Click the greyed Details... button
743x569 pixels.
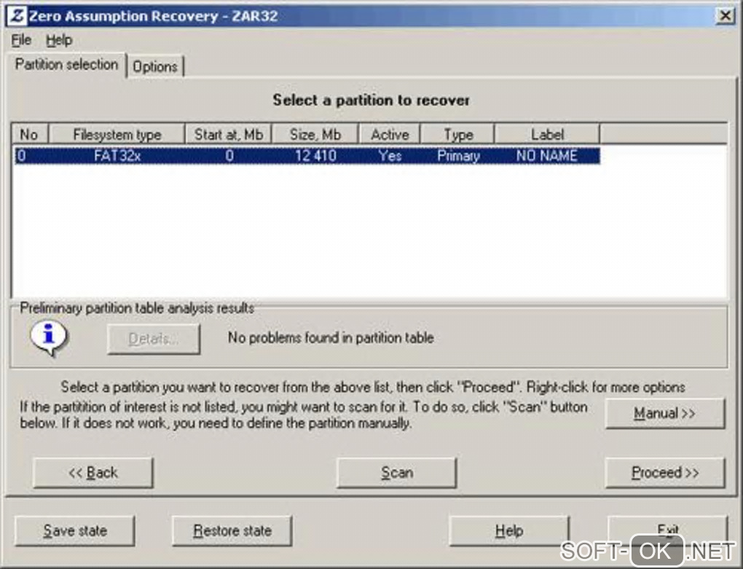point(154,339)
